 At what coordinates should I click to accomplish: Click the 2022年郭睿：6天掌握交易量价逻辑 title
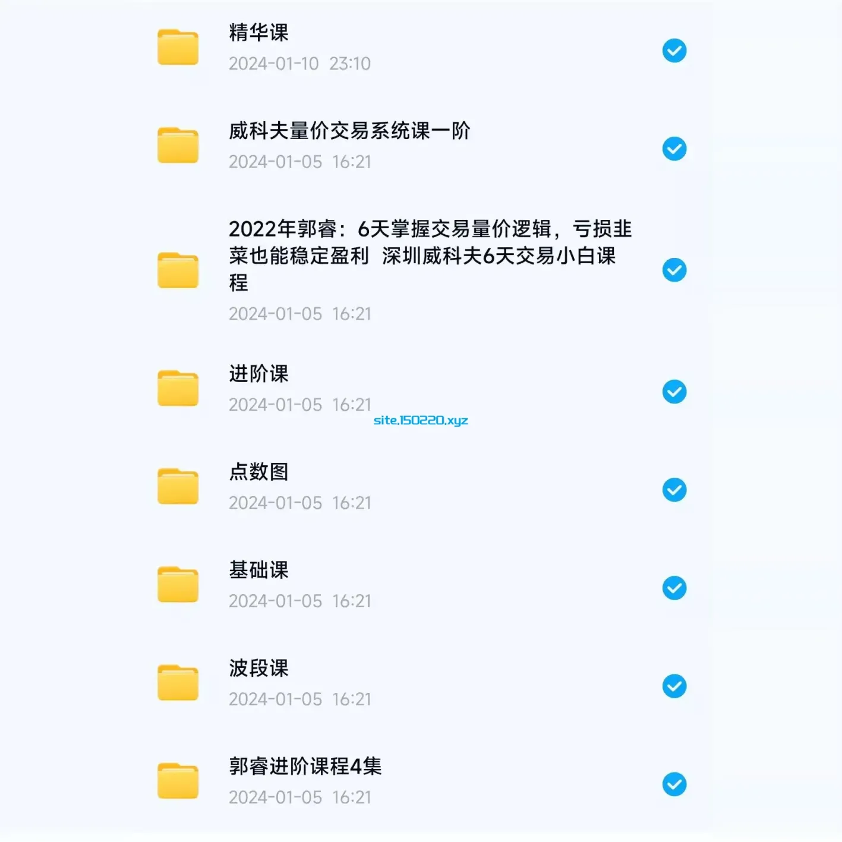[431, 256]
